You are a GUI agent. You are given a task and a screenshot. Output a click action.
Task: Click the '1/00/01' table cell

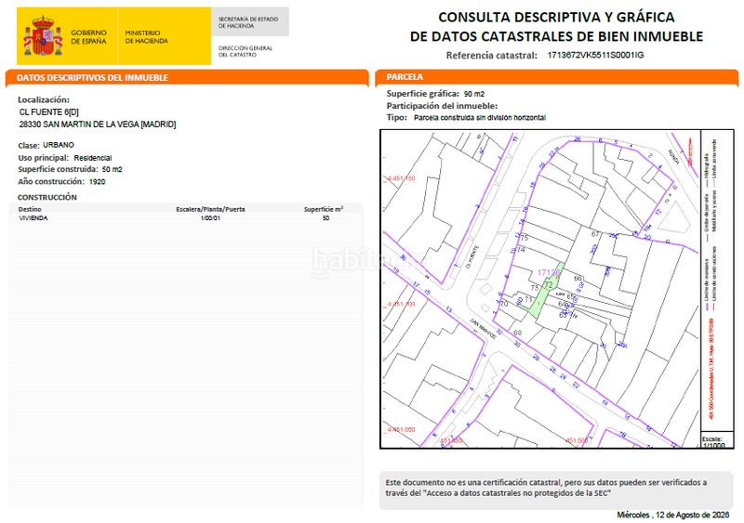pos(211,218)
